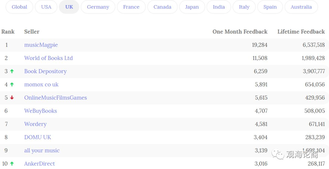
Task: Select the 508,005 lifetime value
Action: pos(314,111)
